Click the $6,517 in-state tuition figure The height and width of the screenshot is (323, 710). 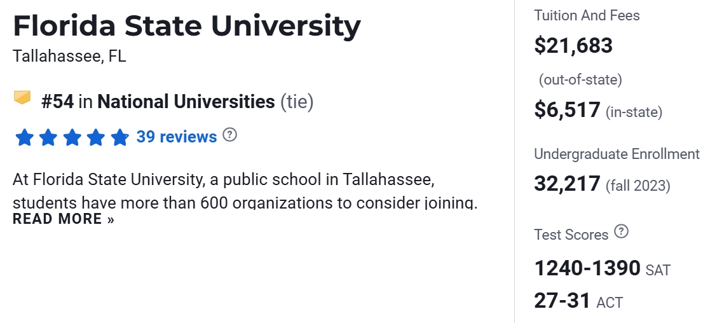(x=567, y=111)
